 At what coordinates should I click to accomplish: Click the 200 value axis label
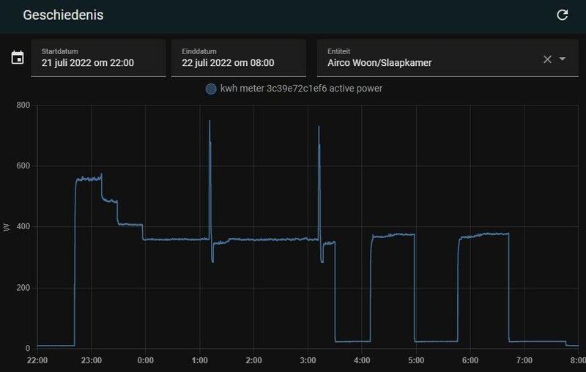click(23, 288)
